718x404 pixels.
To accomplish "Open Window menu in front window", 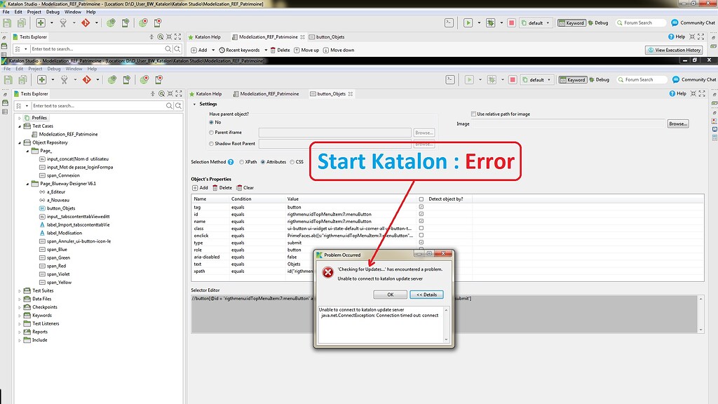I will [x=74, y=69].
